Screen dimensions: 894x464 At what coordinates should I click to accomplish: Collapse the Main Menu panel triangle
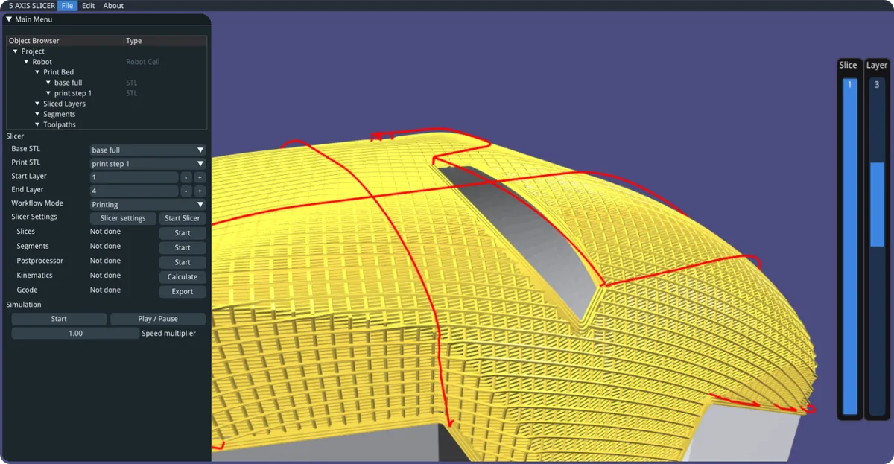coord(9,19)
